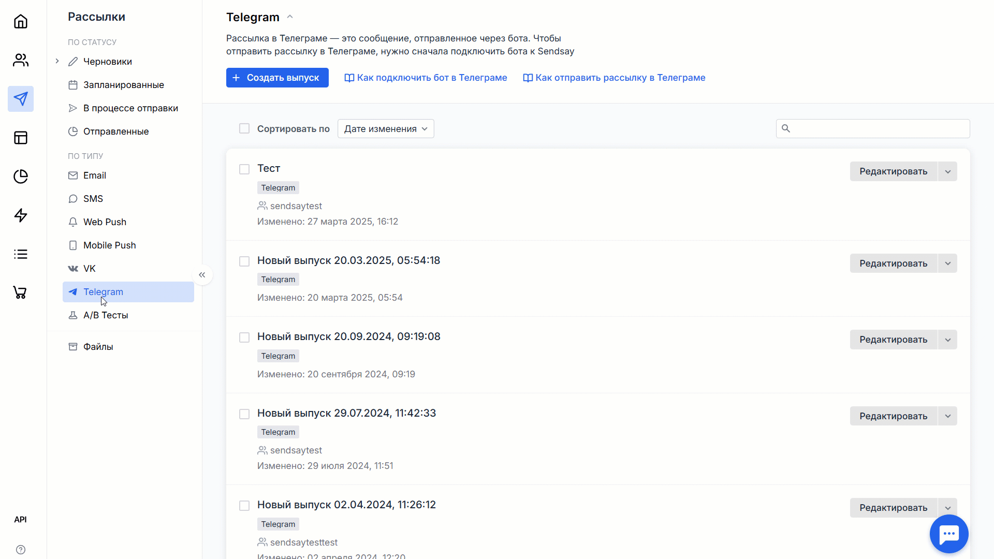Select checkbox for Новый выпуск 20.09.2024
This screenshot has width=994, height=559.
(244, 337)
